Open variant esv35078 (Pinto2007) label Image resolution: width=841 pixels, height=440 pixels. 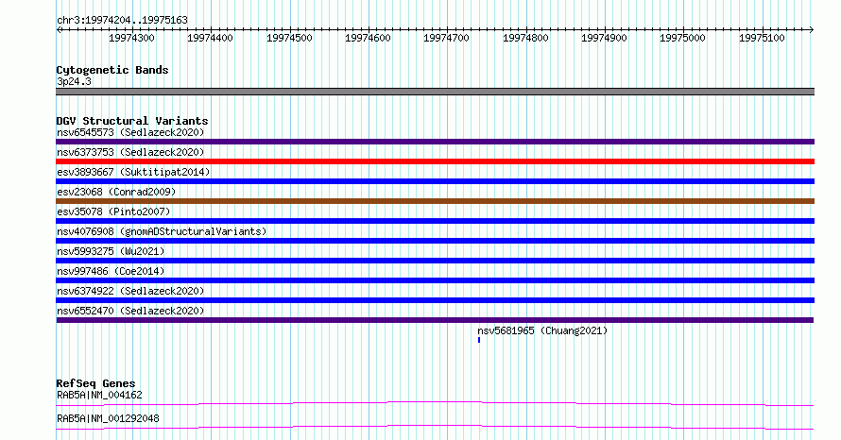click(113, 212)
